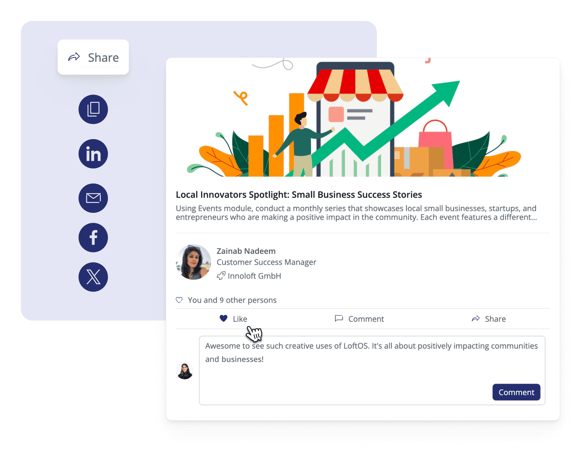
Task: Click inside the comment text field
Action: [x=372, y=370]
